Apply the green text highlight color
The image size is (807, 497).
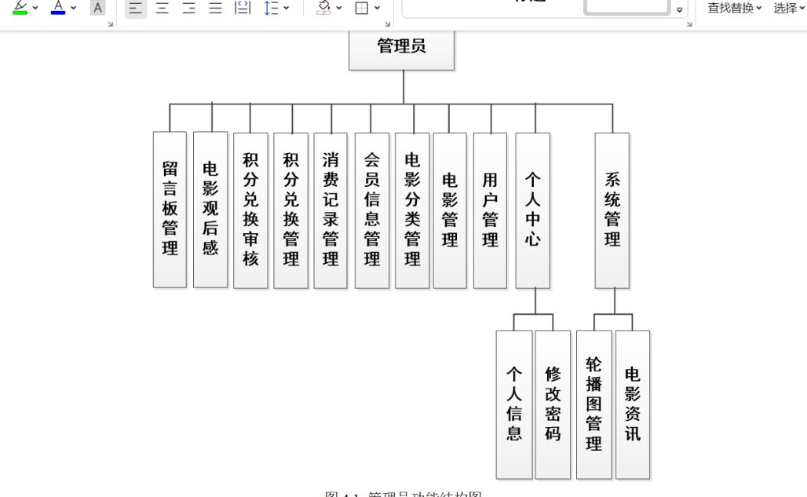(20, 7)
